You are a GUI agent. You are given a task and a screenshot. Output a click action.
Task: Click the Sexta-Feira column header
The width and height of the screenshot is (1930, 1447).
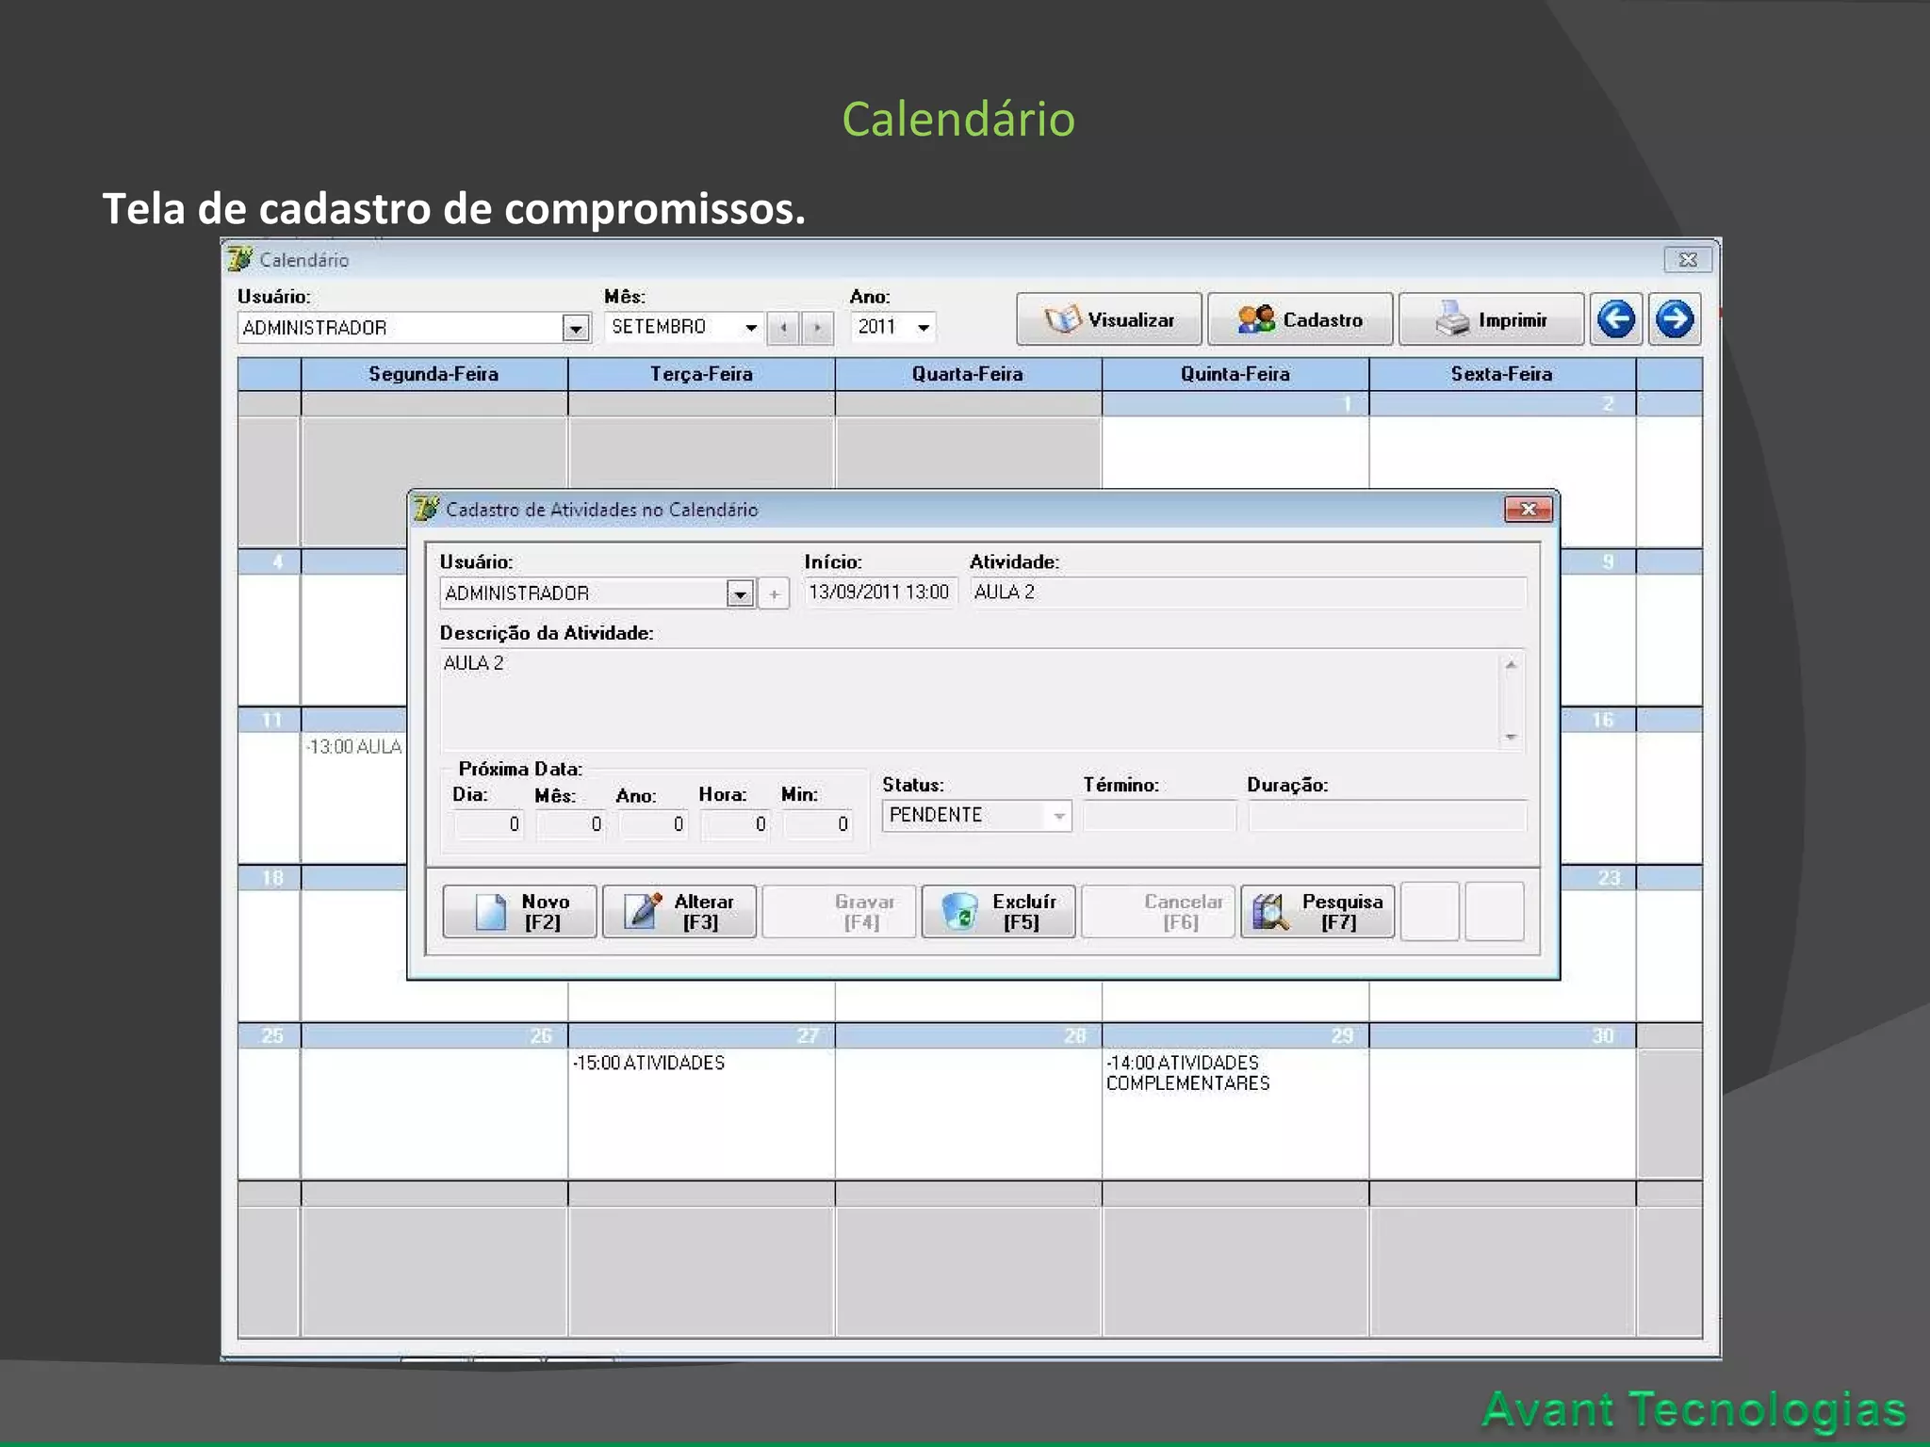(x=1502, y=374)
